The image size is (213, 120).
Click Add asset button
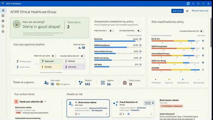coord(177,11)
